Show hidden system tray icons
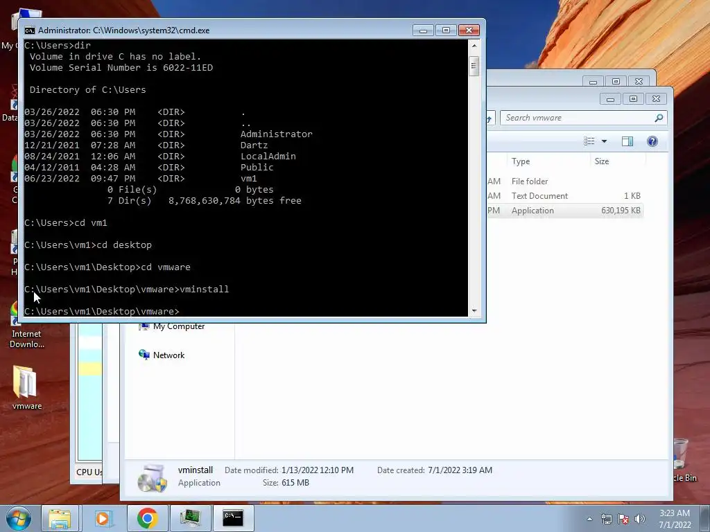The image size is (710, 532). click(x=589, y=519)
